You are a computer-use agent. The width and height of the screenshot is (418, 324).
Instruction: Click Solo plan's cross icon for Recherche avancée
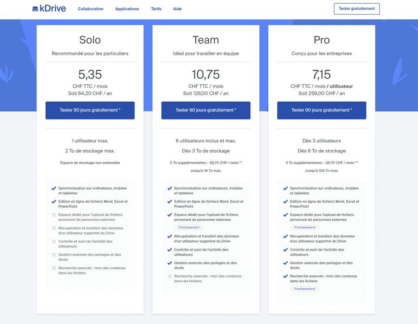pyautogui.click(x=54, y=268)
